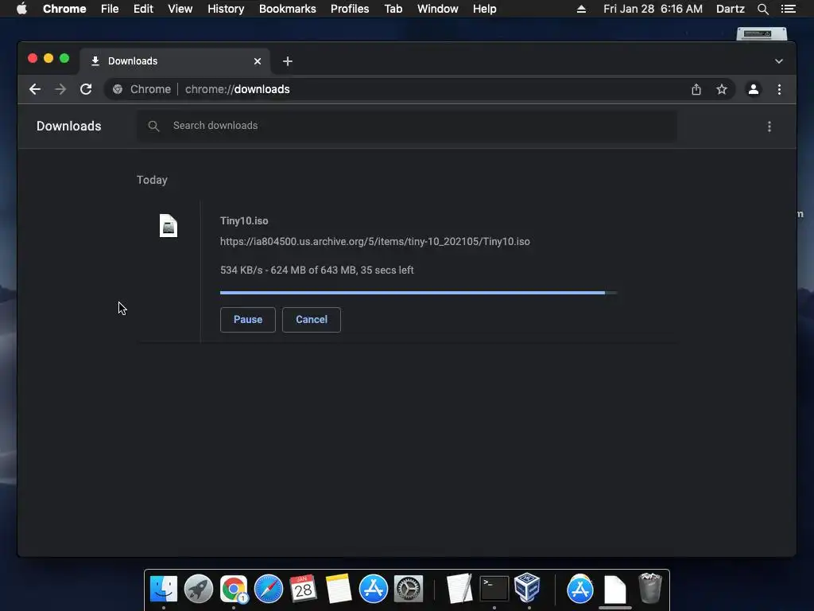Open a new tab with the plus button
Screen dimensions: 814x611
point(288,61)
